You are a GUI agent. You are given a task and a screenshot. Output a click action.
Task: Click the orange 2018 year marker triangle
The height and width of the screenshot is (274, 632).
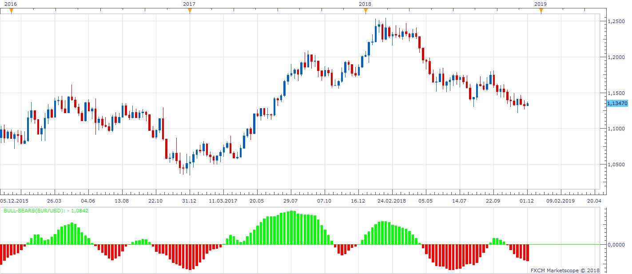click(x=365, y=11)
